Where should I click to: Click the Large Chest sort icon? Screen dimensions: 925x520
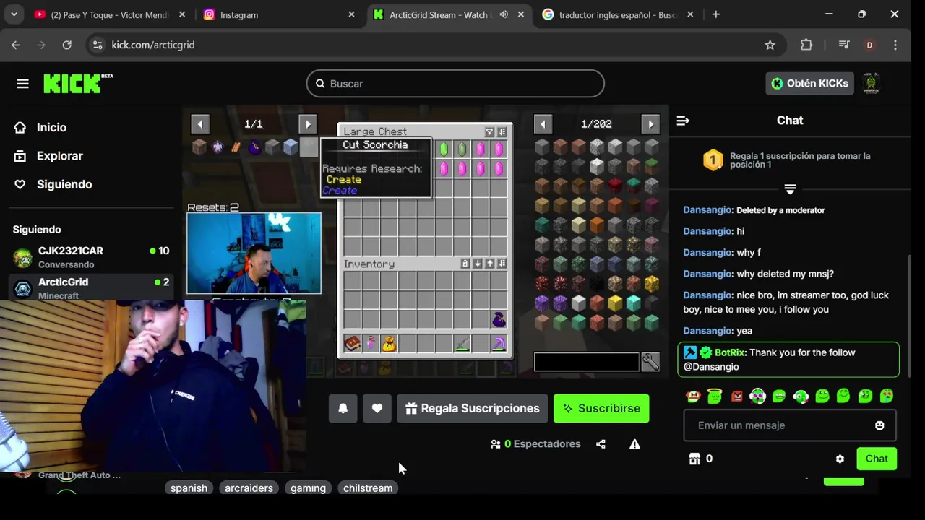502,132
